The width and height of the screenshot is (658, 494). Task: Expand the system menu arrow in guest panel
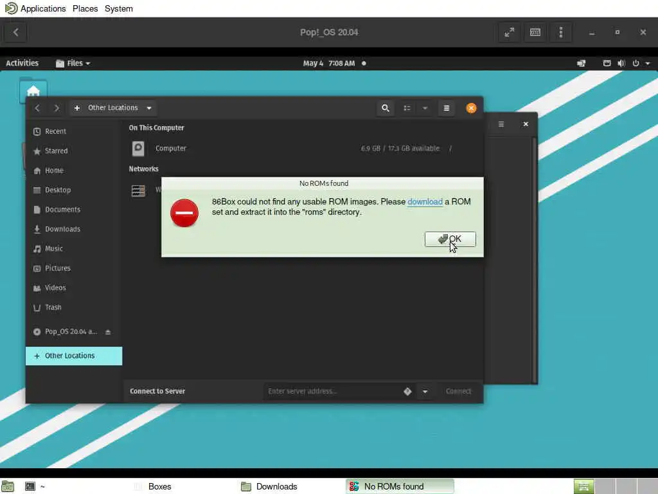click(x=648, y=64)
